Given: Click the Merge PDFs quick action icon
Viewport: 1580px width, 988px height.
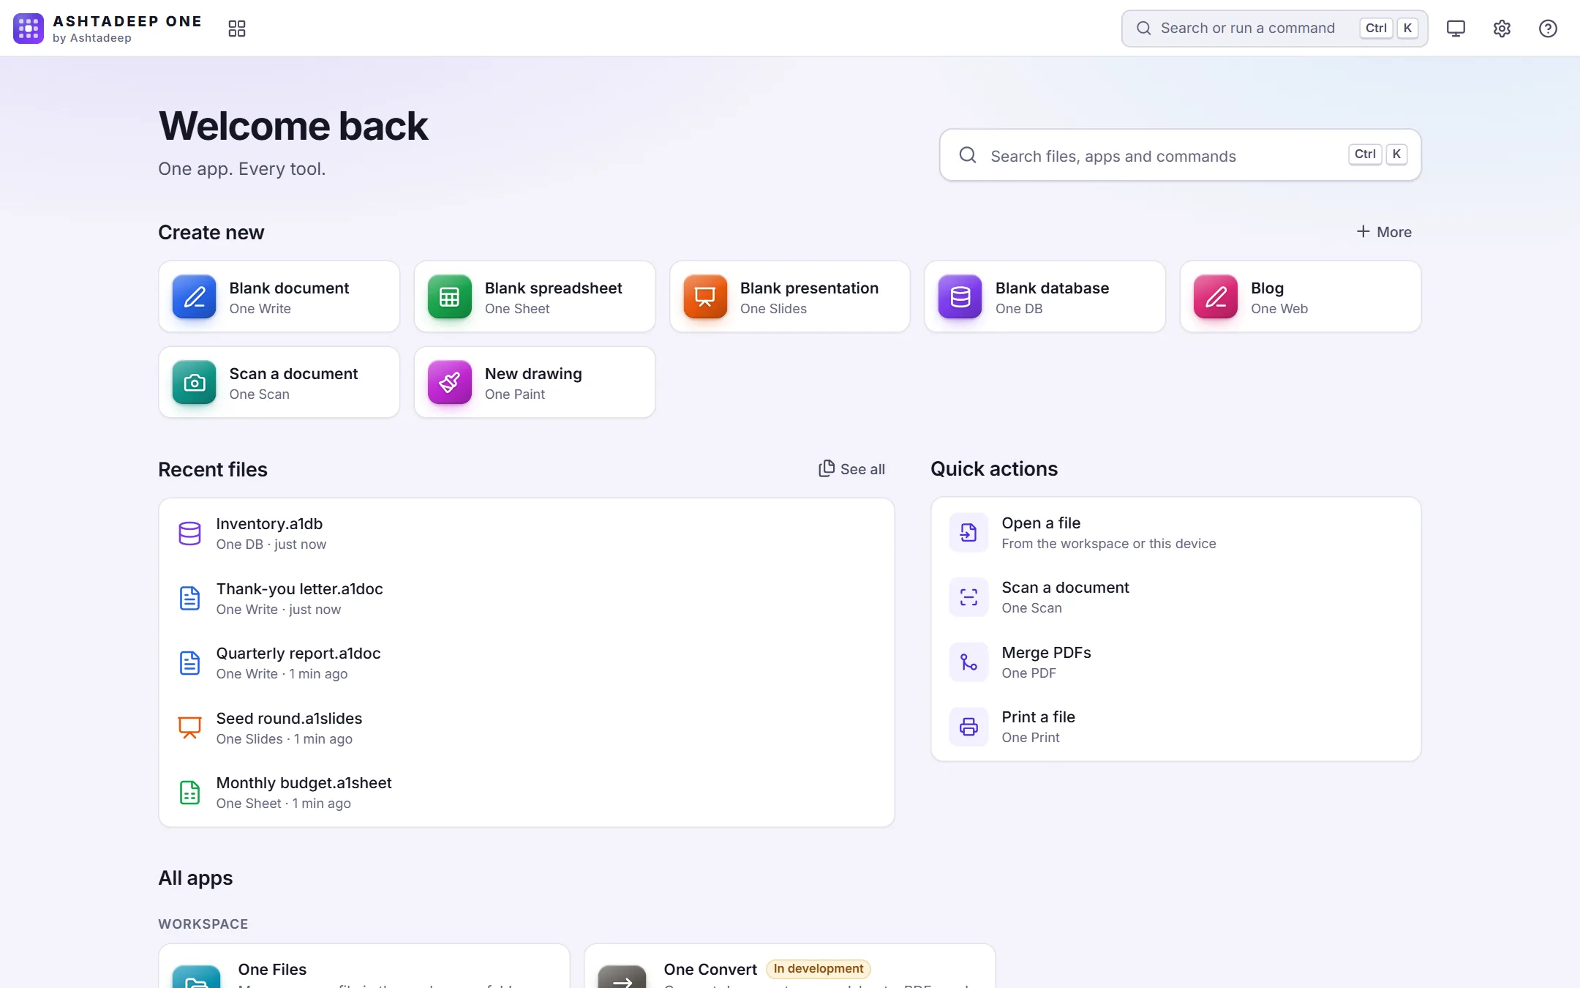Looking at the screenshot, I should 968,662.
